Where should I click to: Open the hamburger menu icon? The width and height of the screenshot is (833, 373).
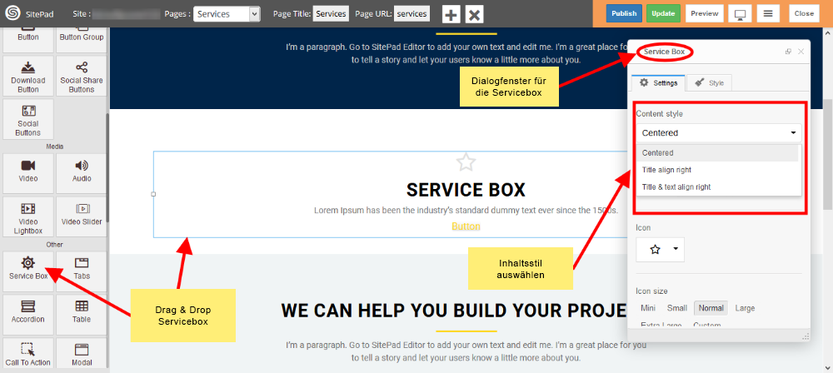[x=768, y=14]
